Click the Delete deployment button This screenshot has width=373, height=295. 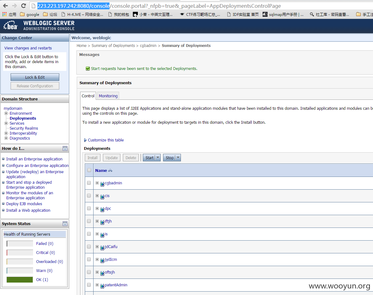pos(131,158)
